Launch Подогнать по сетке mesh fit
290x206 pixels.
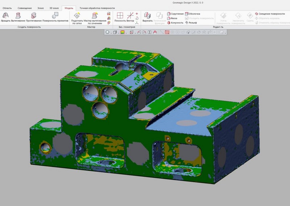tap(77, 18)
